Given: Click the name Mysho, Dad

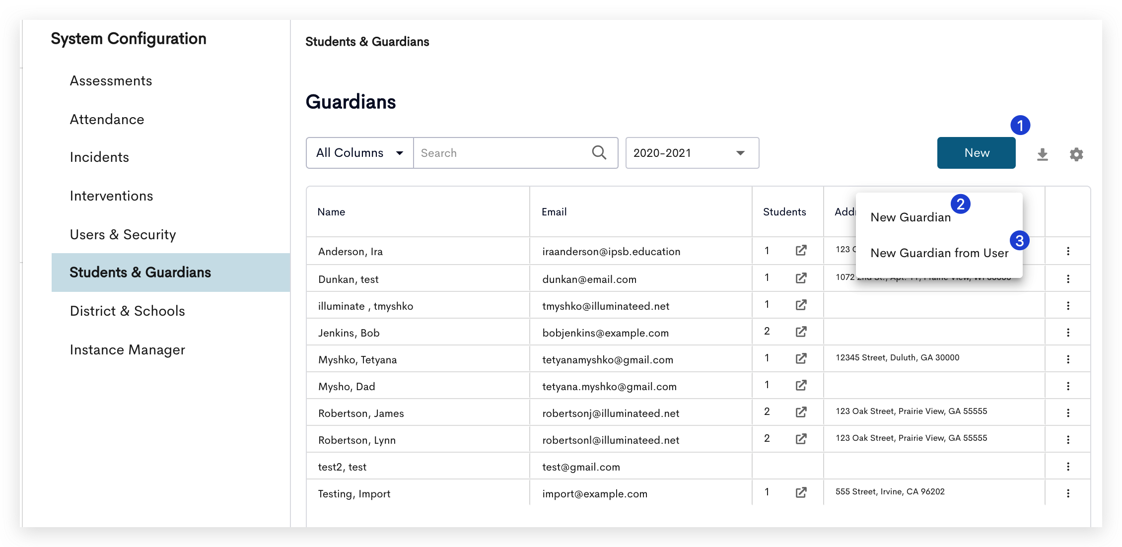Looking at the screenshot, I should [347, 387].
